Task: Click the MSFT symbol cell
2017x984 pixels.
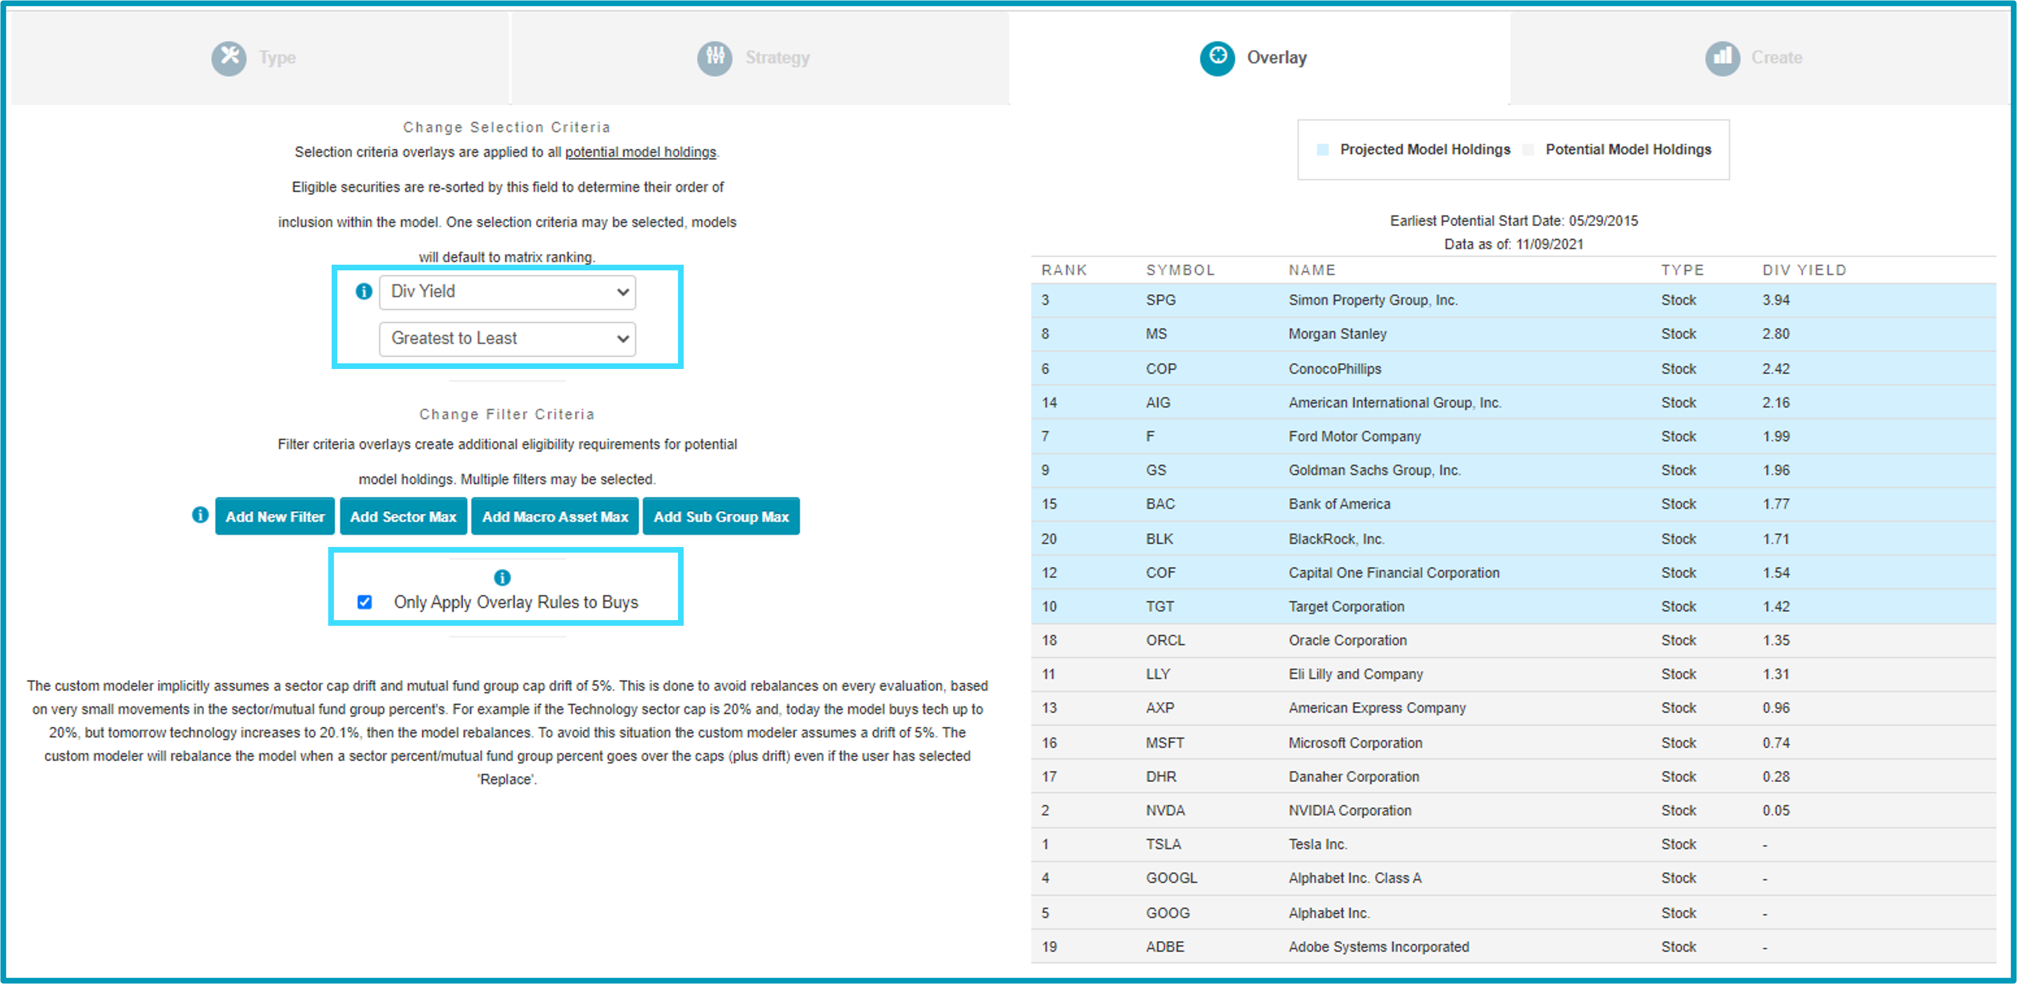Action: click(x=1165, y=743)
